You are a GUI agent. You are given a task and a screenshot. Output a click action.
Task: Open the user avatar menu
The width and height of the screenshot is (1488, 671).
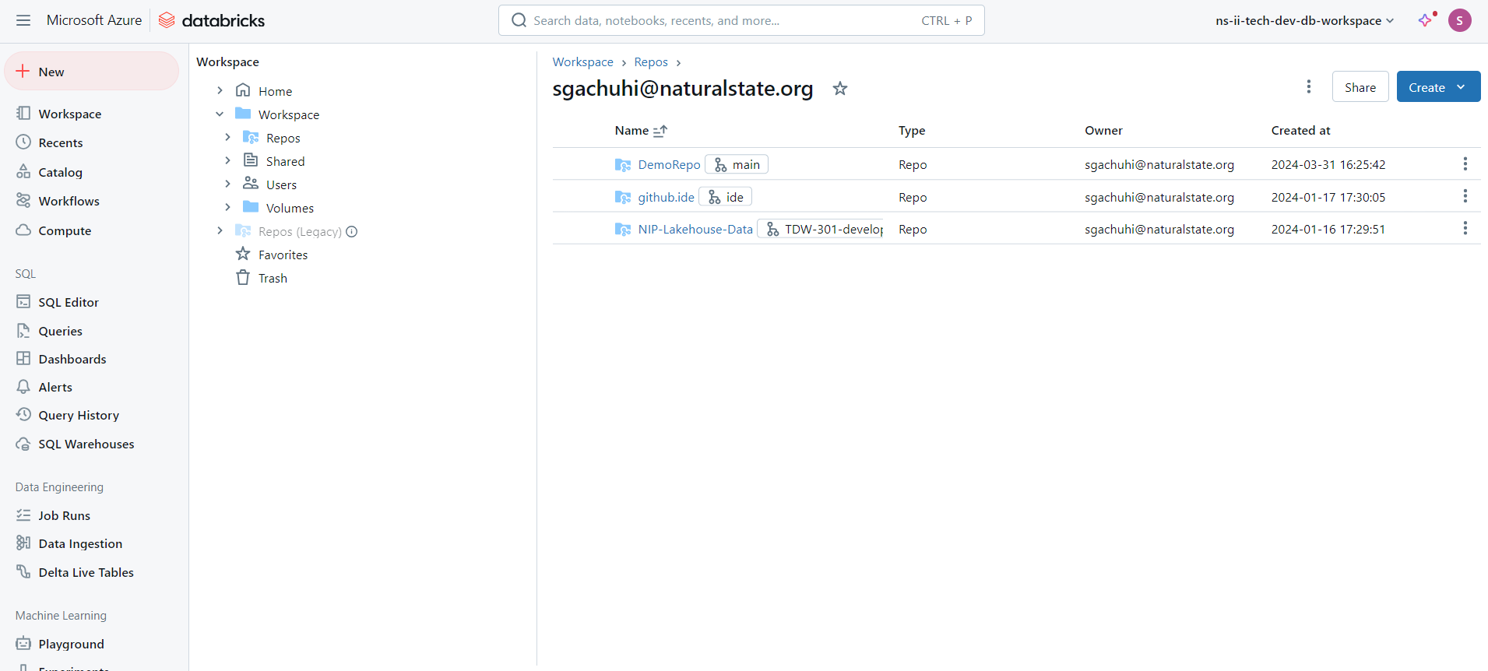pyautogui.click(x=1459, y=20)
